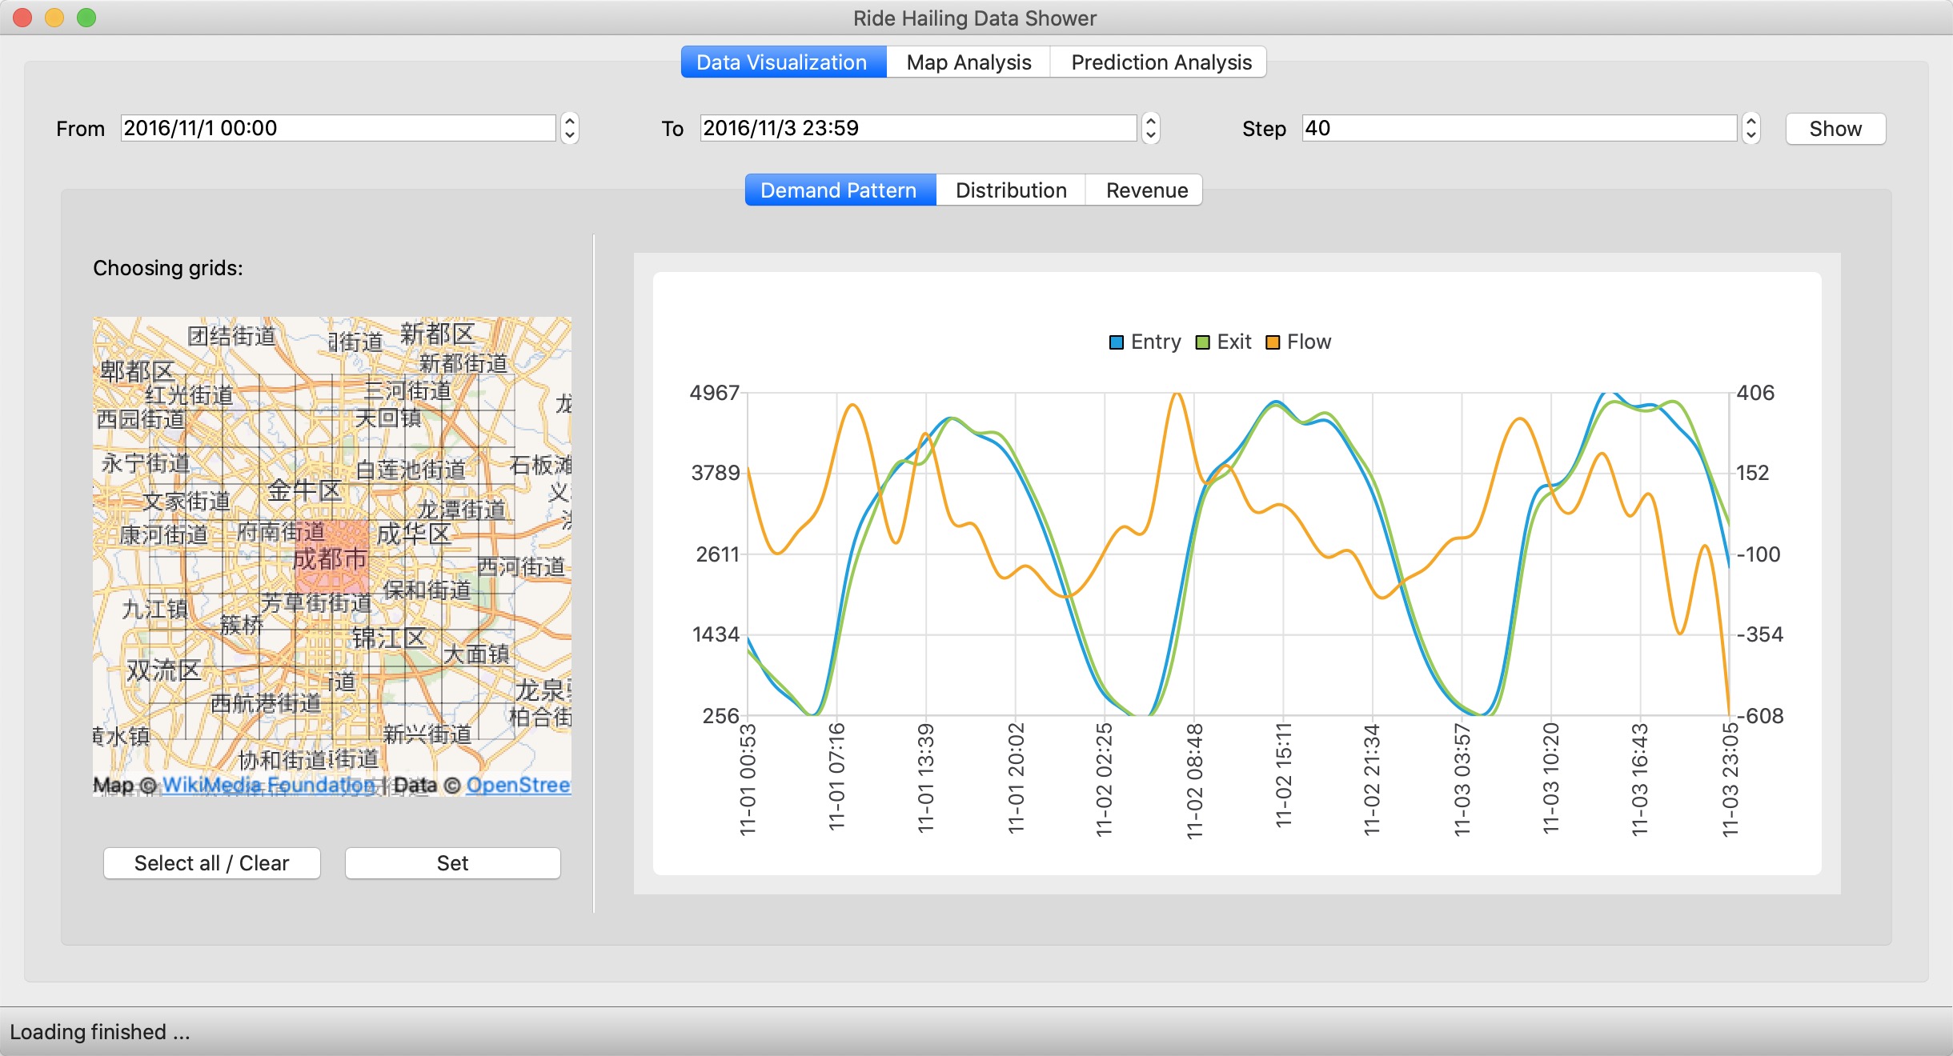This screenshot has width=1953, height=1056.
Task: Click the highlighted red 成都市 grid cell
Action: (x=331, y=556)
